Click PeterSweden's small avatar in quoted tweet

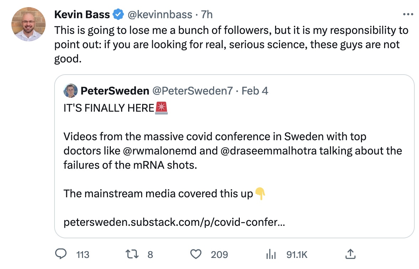click(x=71, y=91)
